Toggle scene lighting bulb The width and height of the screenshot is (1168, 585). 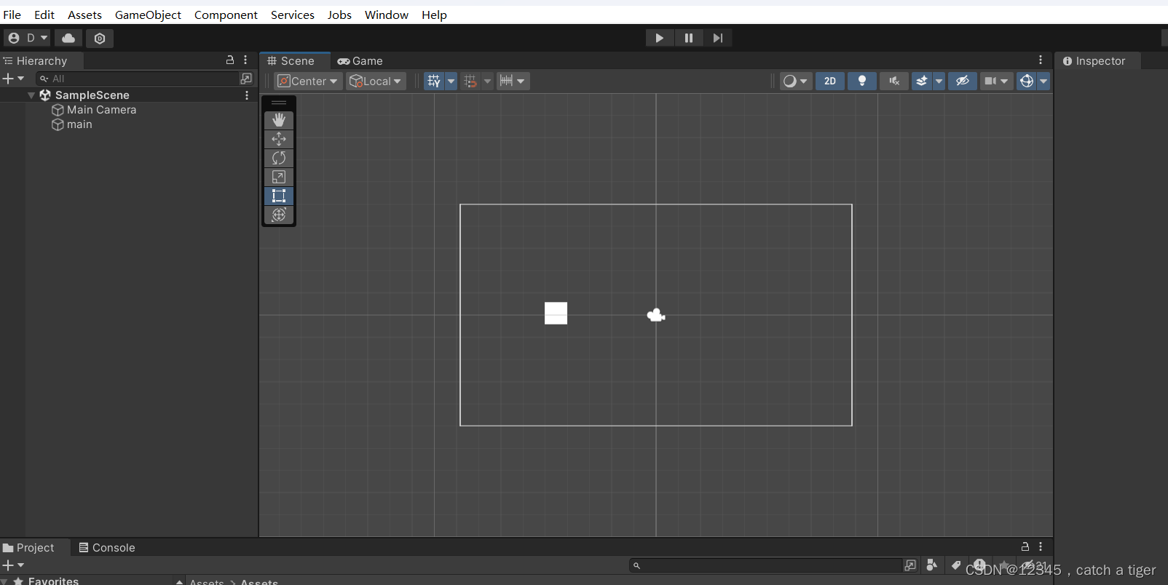[862, 81]
